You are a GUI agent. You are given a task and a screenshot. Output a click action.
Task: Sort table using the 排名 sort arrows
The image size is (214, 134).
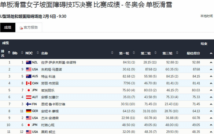coord(9,53)
